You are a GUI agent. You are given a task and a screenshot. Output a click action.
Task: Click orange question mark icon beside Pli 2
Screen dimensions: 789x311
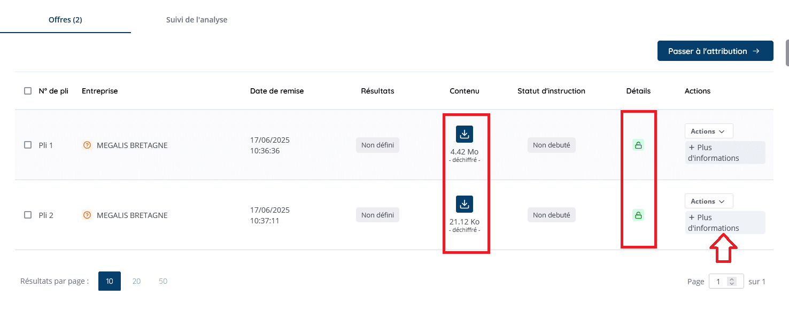87,215
